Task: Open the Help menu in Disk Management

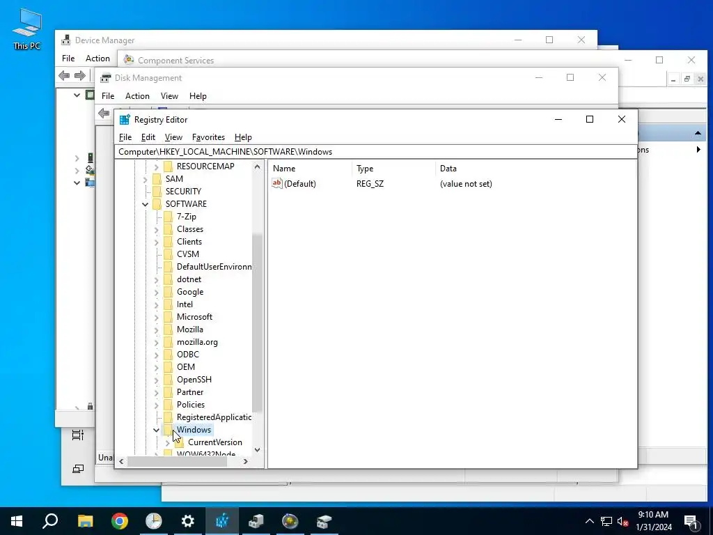Action: pyautogui.click(x=198, y=96)
